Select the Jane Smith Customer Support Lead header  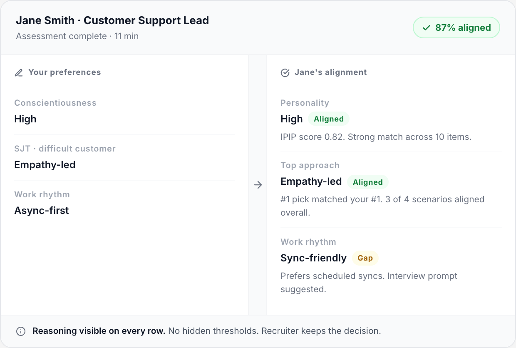click(x=112, y=20)
